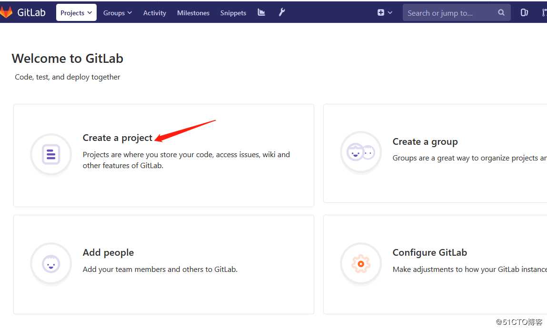The width and height of the screenshot is (547, 330).
Task: Click the Configure GitLab gear icon
Action: click(x=361, y=264)
